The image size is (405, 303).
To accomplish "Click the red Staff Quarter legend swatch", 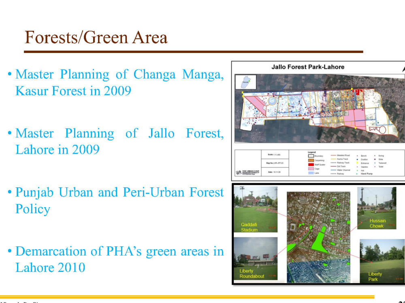I will (x=311, y=165).
